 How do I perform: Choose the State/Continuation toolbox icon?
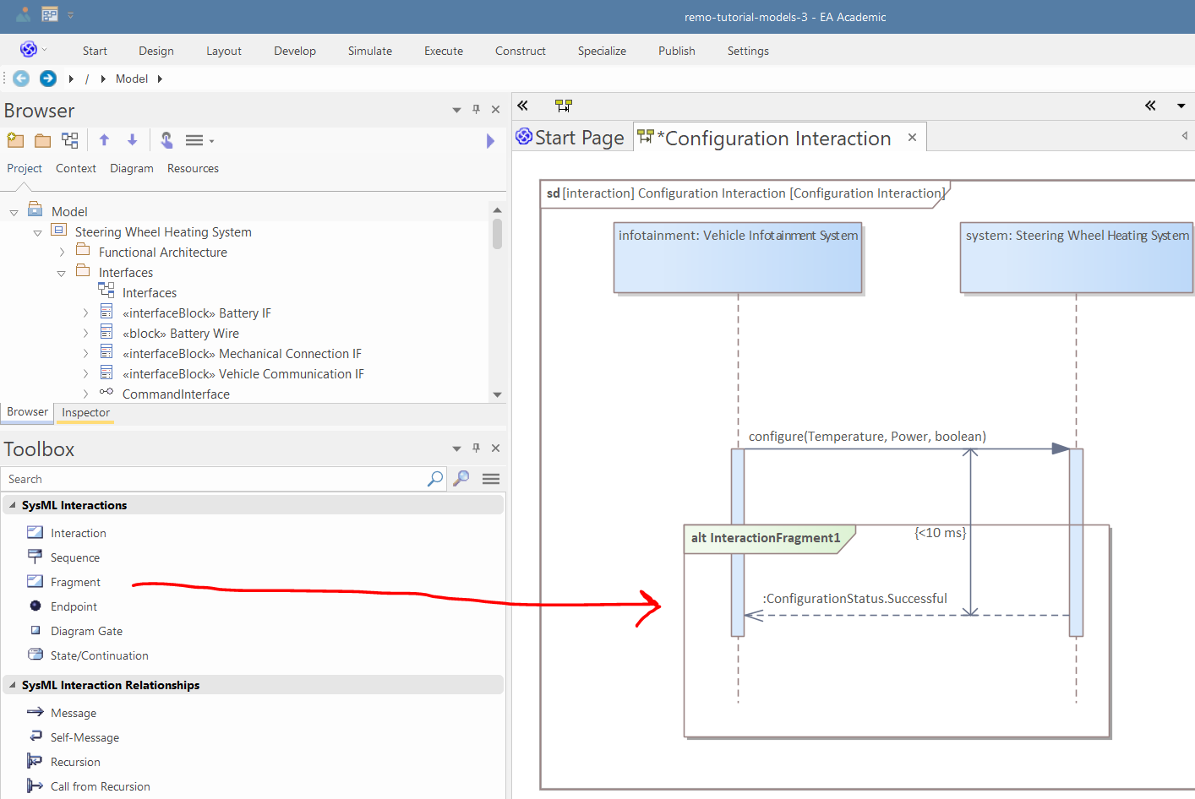[35, 655]
